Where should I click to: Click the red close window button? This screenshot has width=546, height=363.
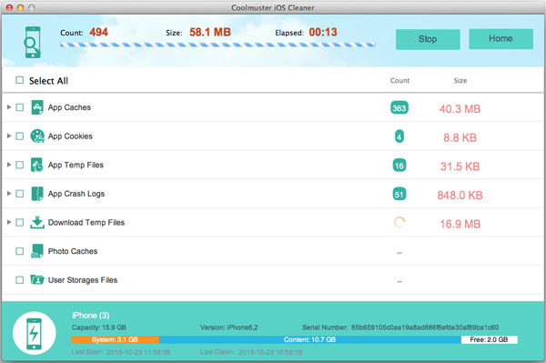[9, 7]
